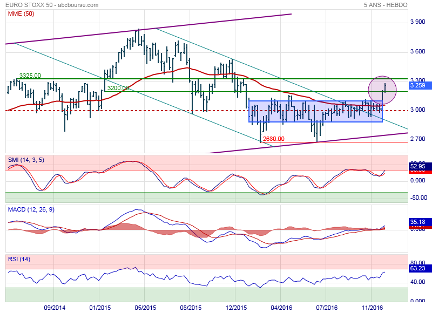Select the "MACD (12, 26, 9)" indicator label
Viewport: 432px width, 313px height.
point(31,209)
